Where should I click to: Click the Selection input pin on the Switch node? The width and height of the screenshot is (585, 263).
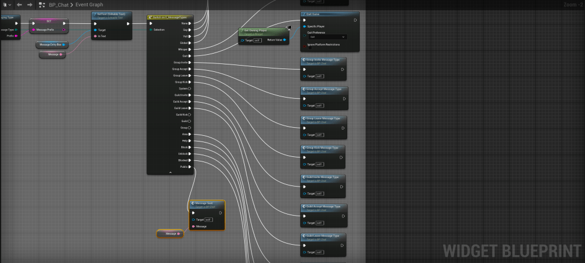pos(150,30)
